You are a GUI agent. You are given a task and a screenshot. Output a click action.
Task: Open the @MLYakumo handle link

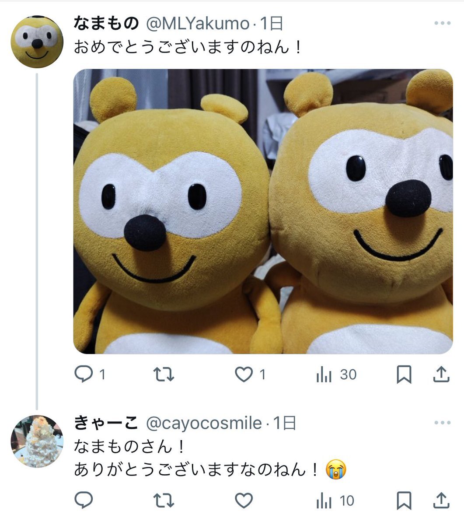tap(197, 24)
